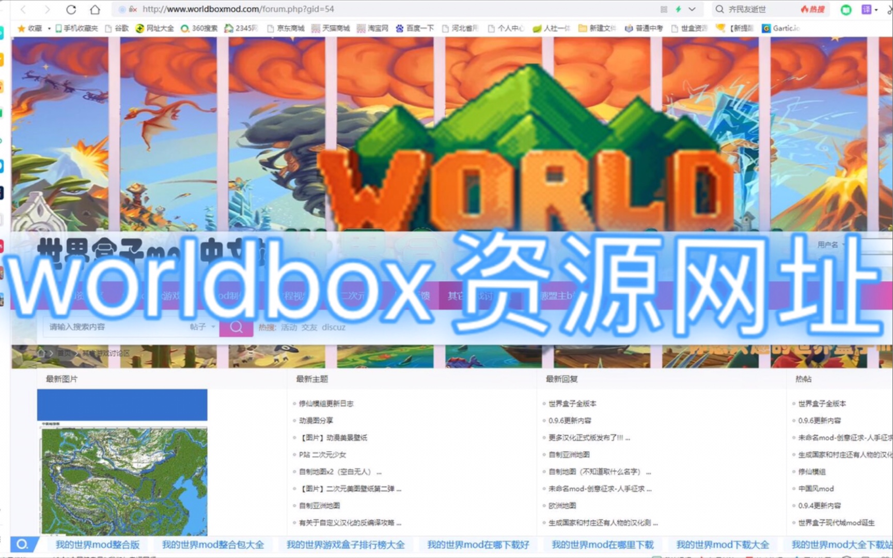Click the browser back arrow

click(23, 9)
